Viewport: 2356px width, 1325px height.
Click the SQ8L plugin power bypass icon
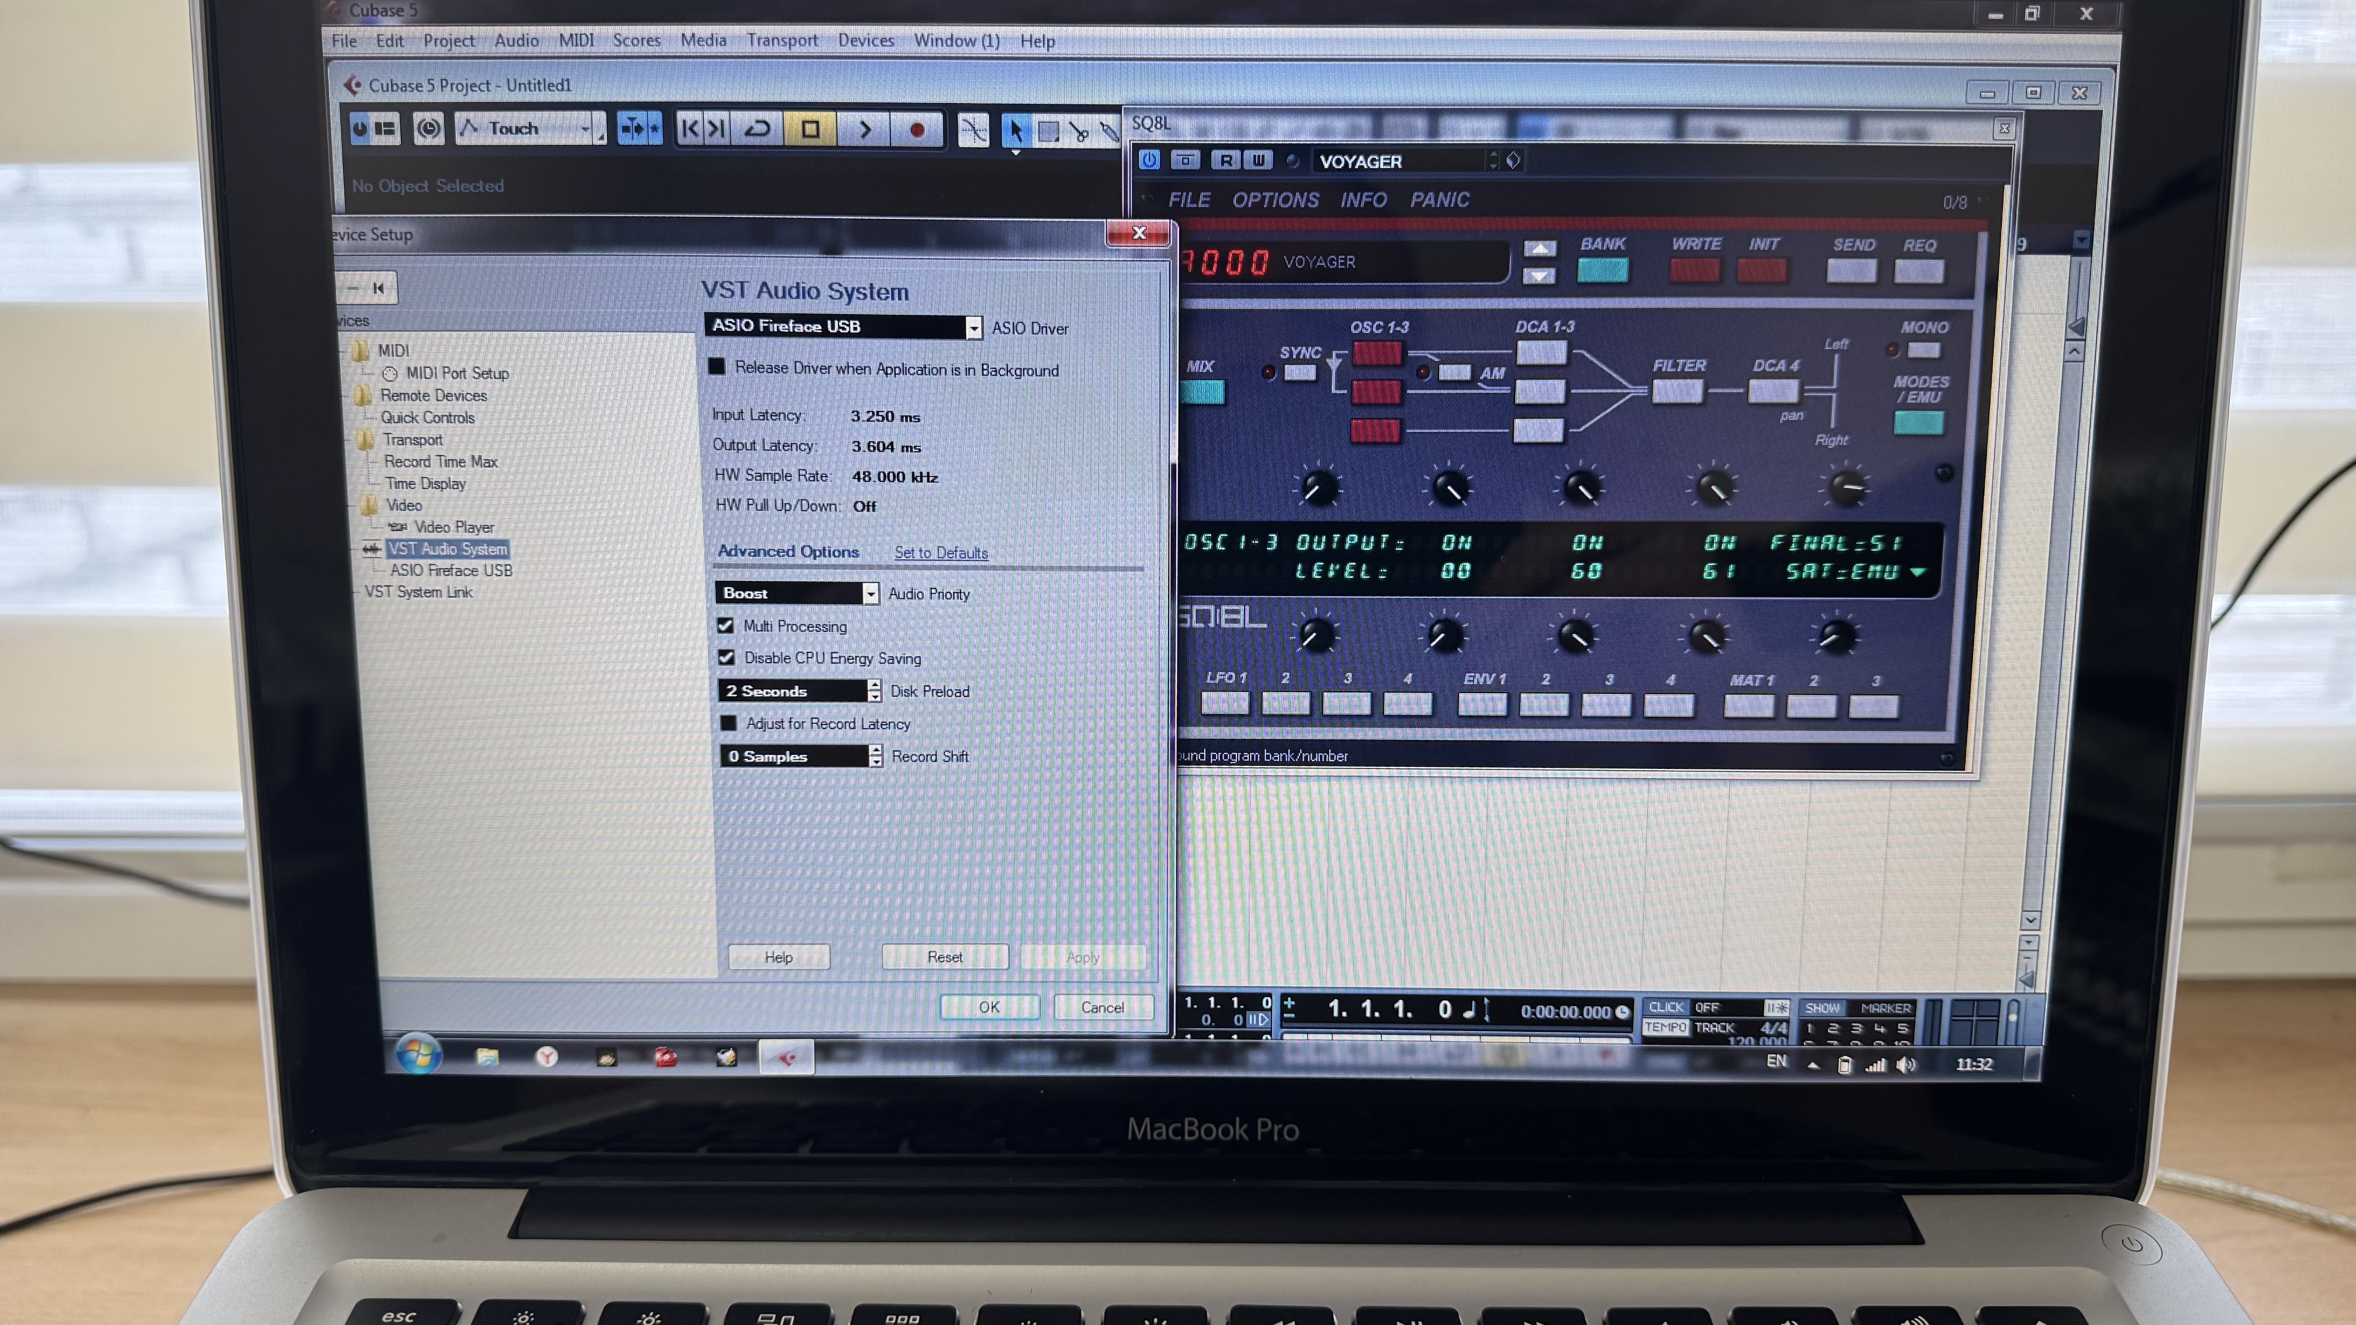pos(1149,160)
